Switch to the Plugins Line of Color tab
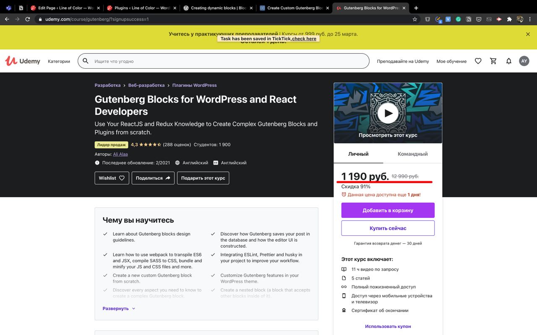537x335 pixels. [141, 8]
